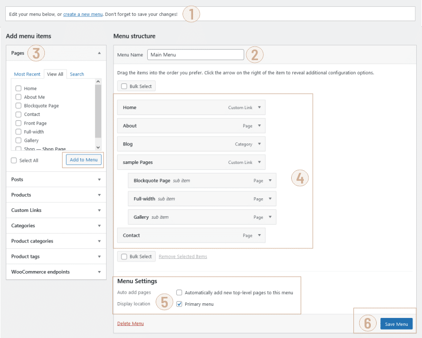Open options arrow for sample Pages item
Image resolution: width=422 pixels, height=338 pixels.
pyautogui.click(x=260, y=162)
